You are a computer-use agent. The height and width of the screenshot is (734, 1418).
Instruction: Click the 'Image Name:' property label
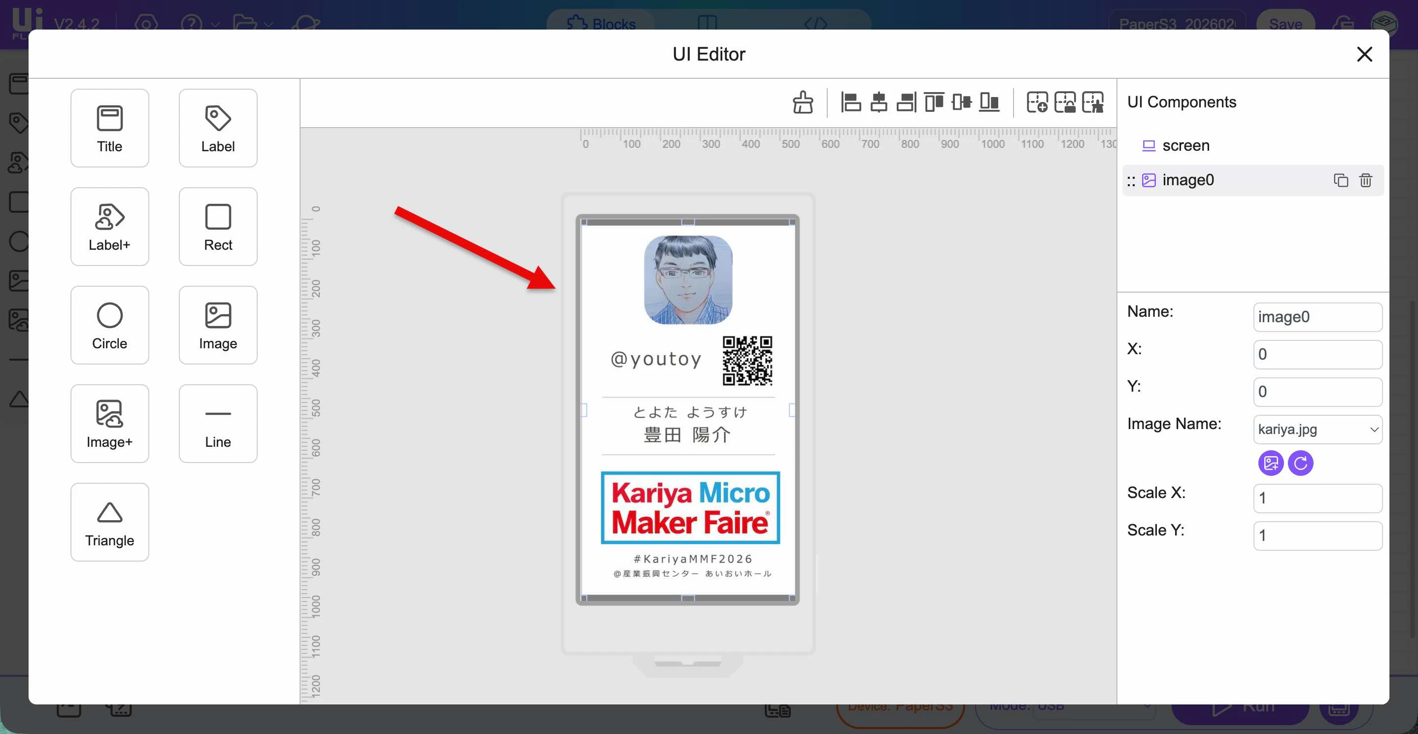coord(1174,424)
